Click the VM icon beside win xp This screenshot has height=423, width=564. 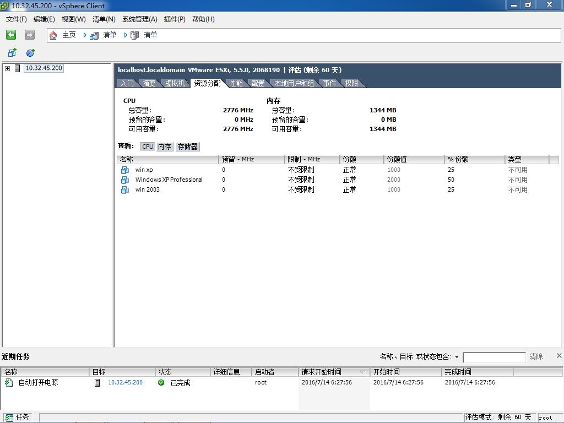[125, 170]
